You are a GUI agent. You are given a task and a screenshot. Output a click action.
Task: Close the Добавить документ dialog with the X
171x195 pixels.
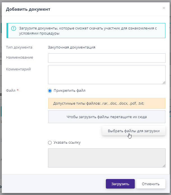click(x=164, y=8)
